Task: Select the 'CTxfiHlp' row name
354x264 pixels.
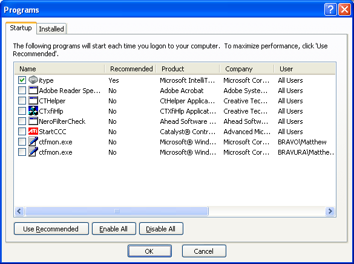Action: tap(51, 111)
